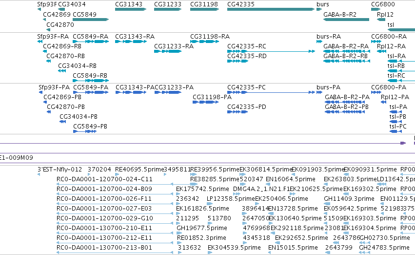Image resolution: width=415 pixels, height=255 pixels.
Task: Click transcript CG42869-RB label
Action: 62,46
